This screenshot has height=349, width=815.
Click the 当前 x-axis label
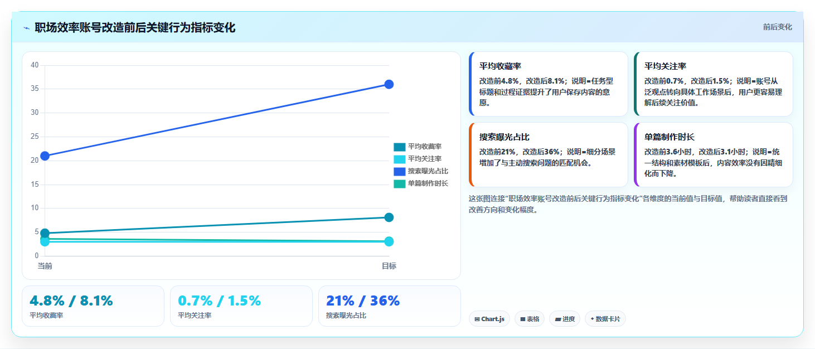(45, 266)
